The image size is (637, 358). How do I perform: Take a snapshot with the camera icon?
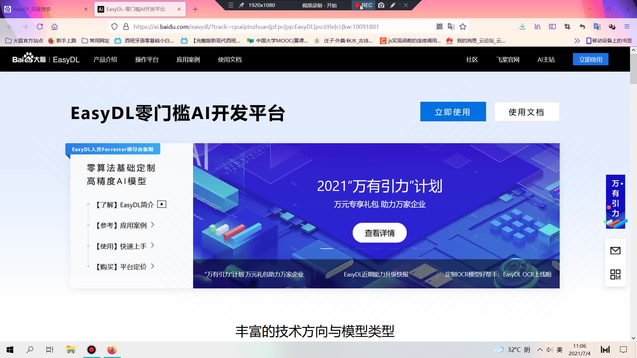point(381,5)
